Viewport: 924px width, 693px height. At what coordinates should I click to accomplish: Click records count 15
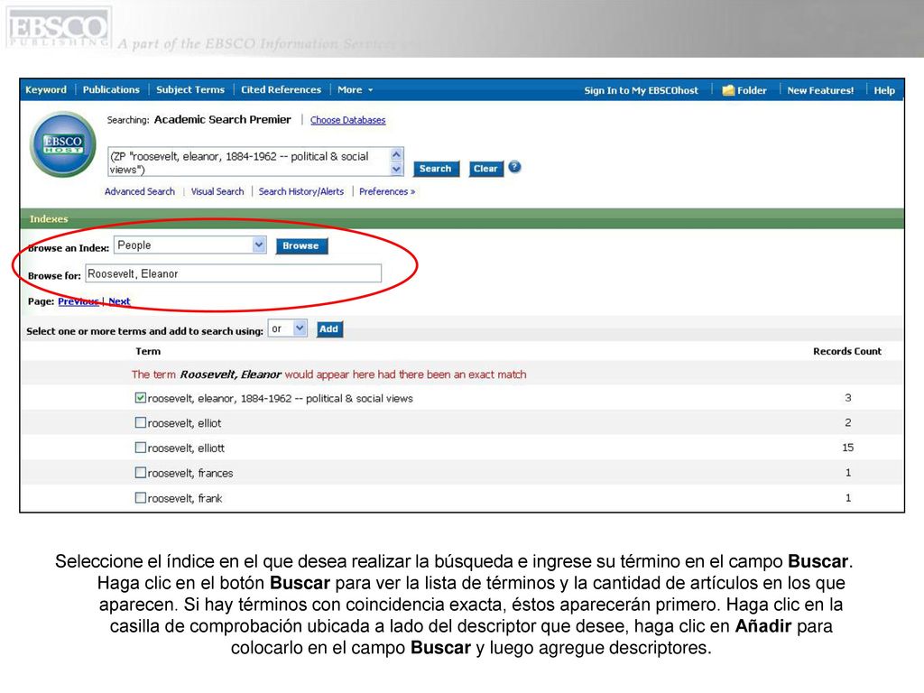(847, 448)
